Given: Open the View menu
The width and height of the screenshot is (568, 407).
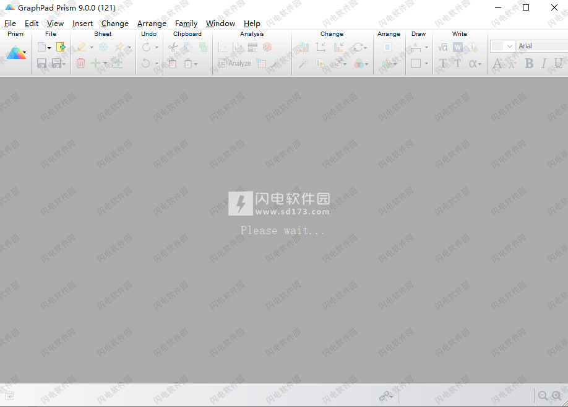Looking at the screenshot, I should pos(56,24).
